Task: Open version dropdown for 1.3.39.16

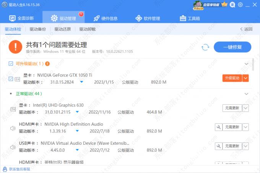Action: [x=77, y=131]
